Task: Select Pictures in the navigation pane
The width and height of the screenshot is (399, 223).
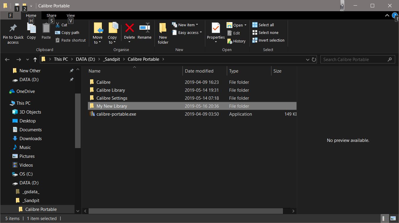Action: pos(27,156)
